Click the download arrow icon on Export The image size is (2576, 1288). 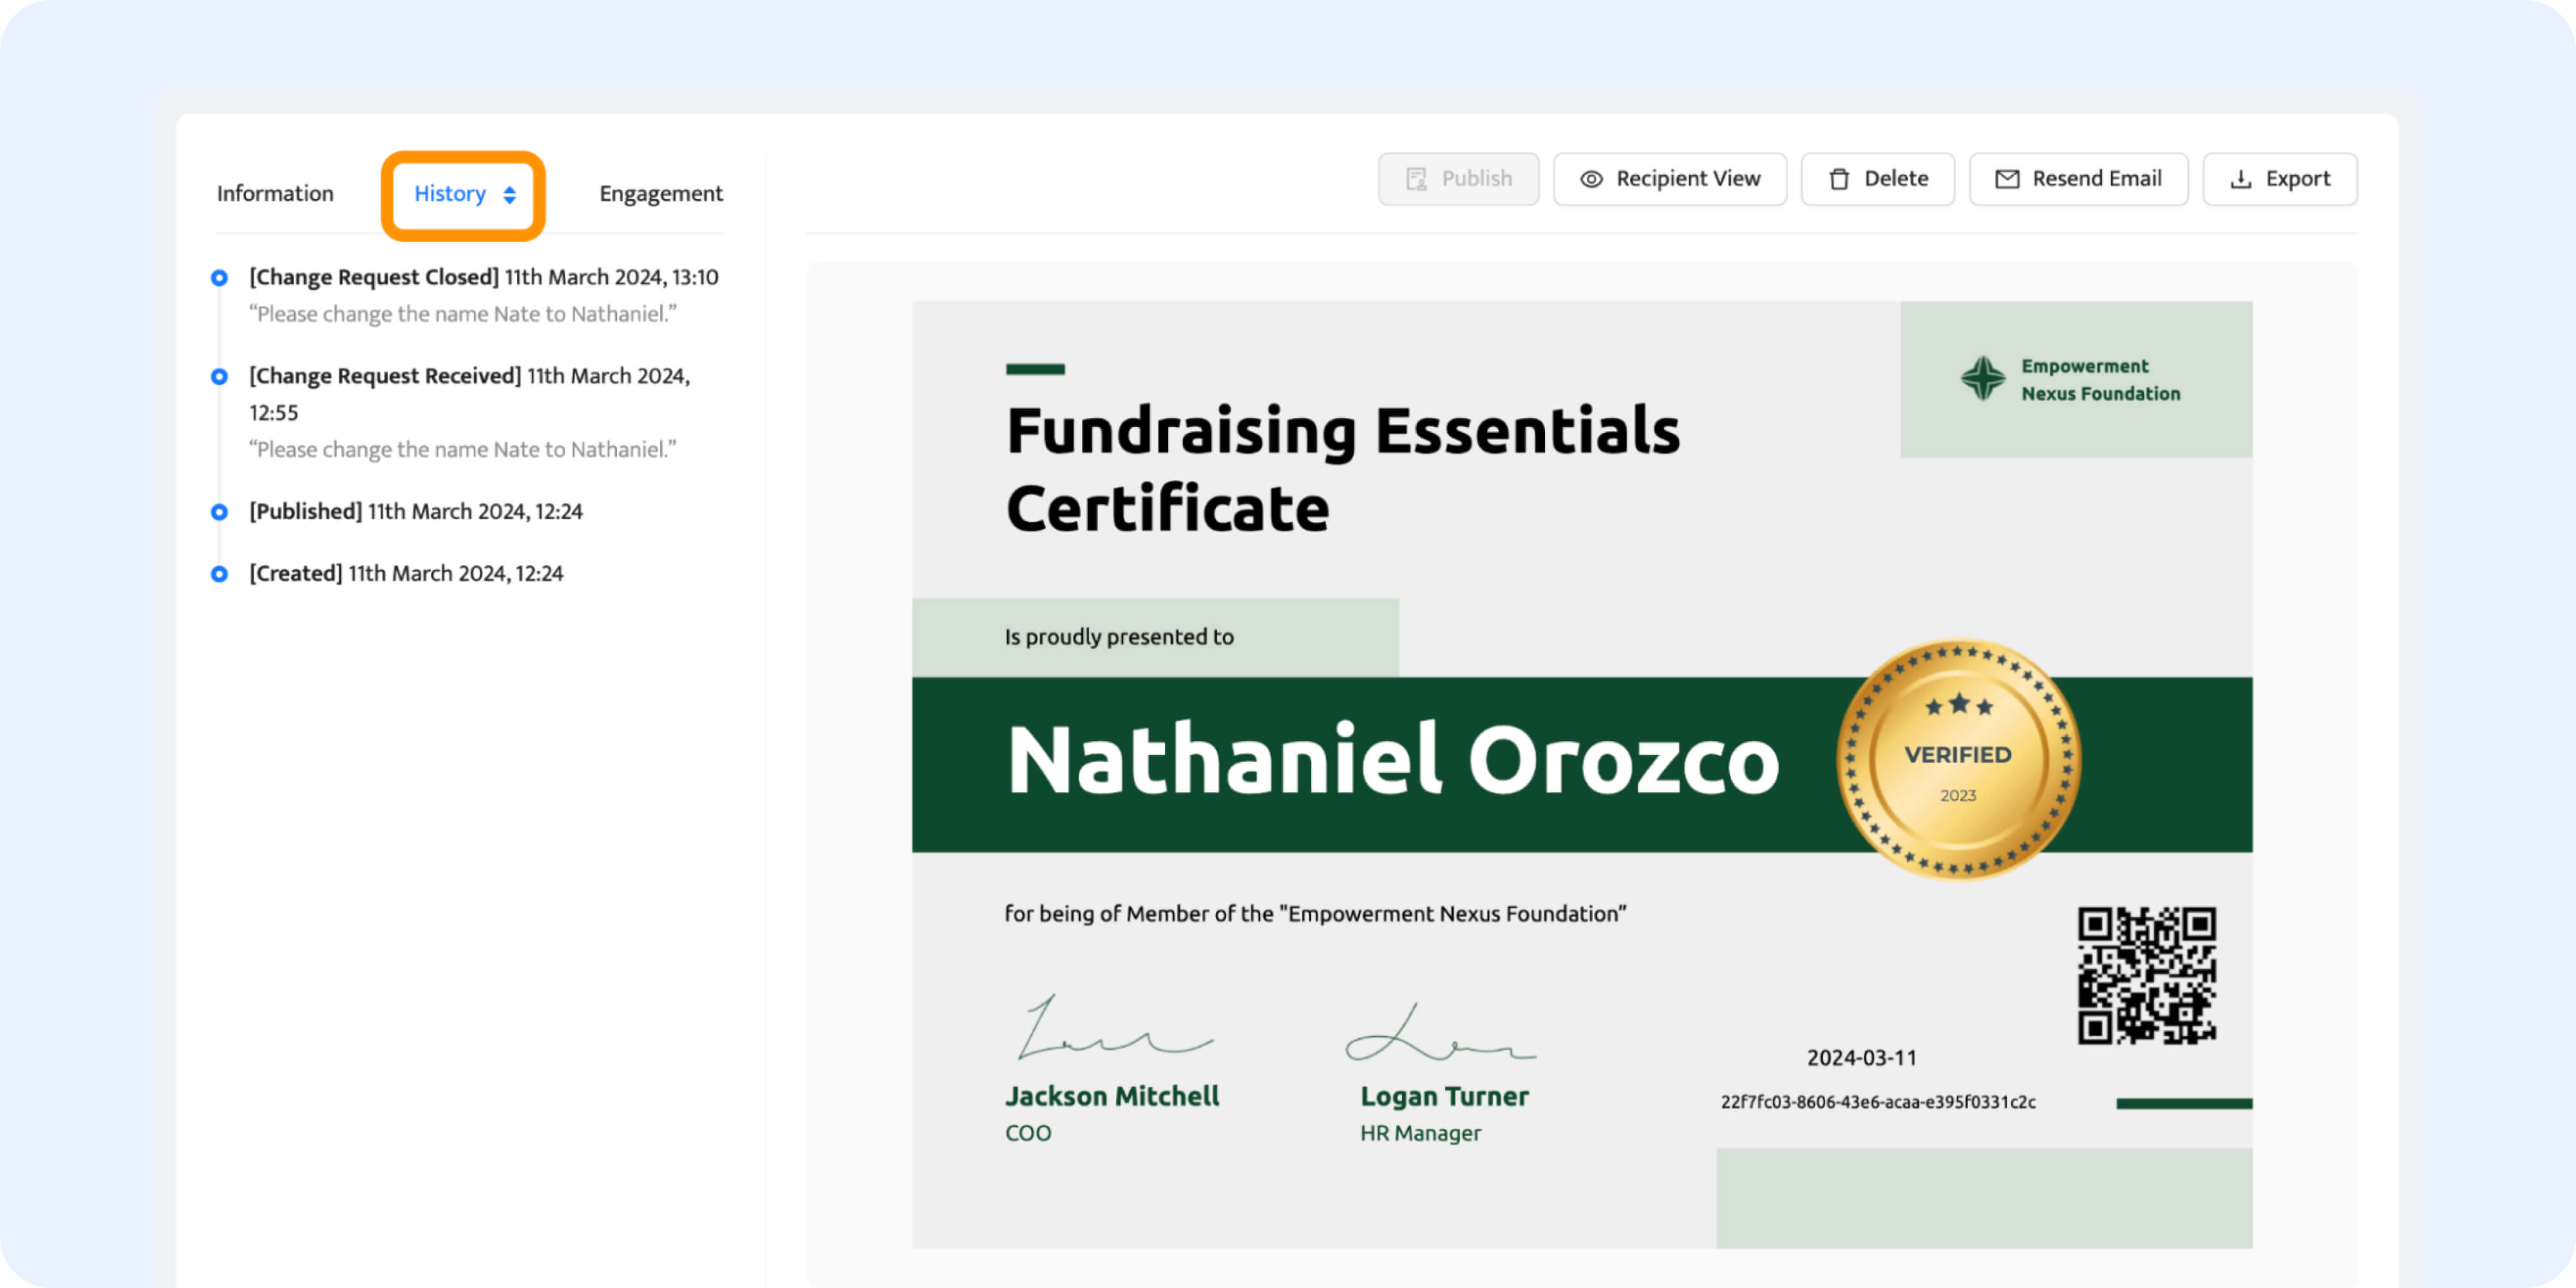click(x=2241, y=179)
